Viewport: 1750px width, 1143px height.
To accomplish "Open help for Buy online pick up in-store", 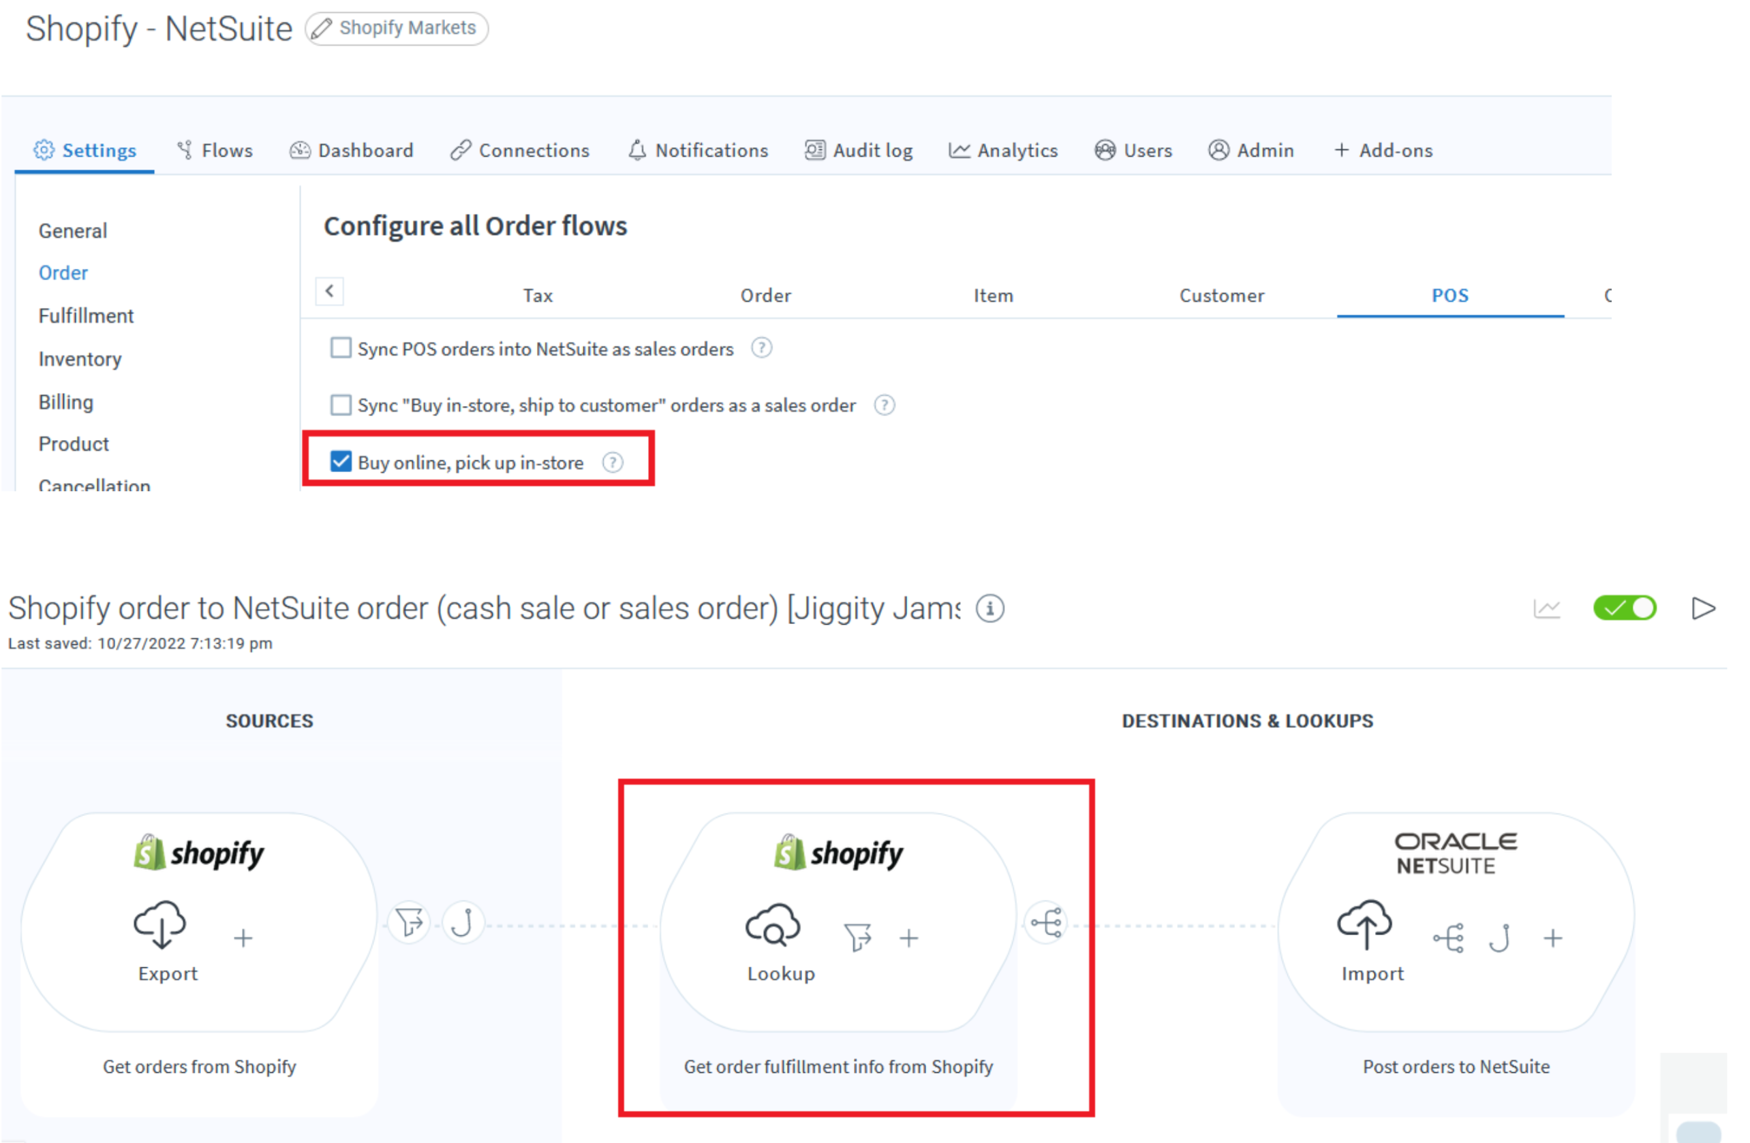I will click(x=613, y=463).
